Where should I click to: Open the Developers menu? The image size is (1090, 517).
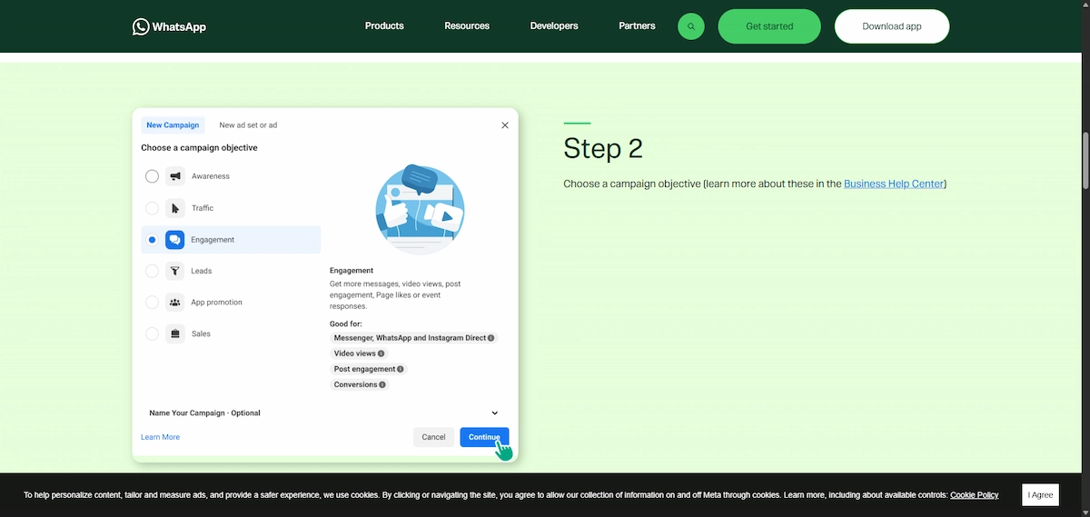coord(554,26)
